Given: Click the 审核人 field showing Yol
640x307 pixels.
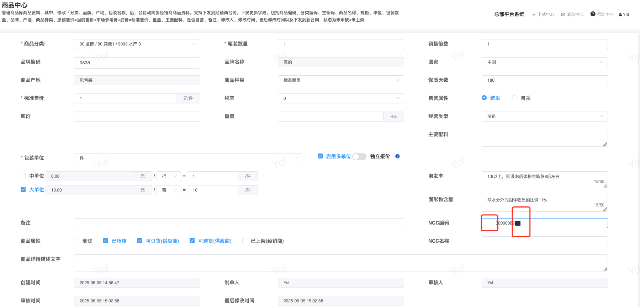Looking at the screenshot, I should (x=545, y=283).
